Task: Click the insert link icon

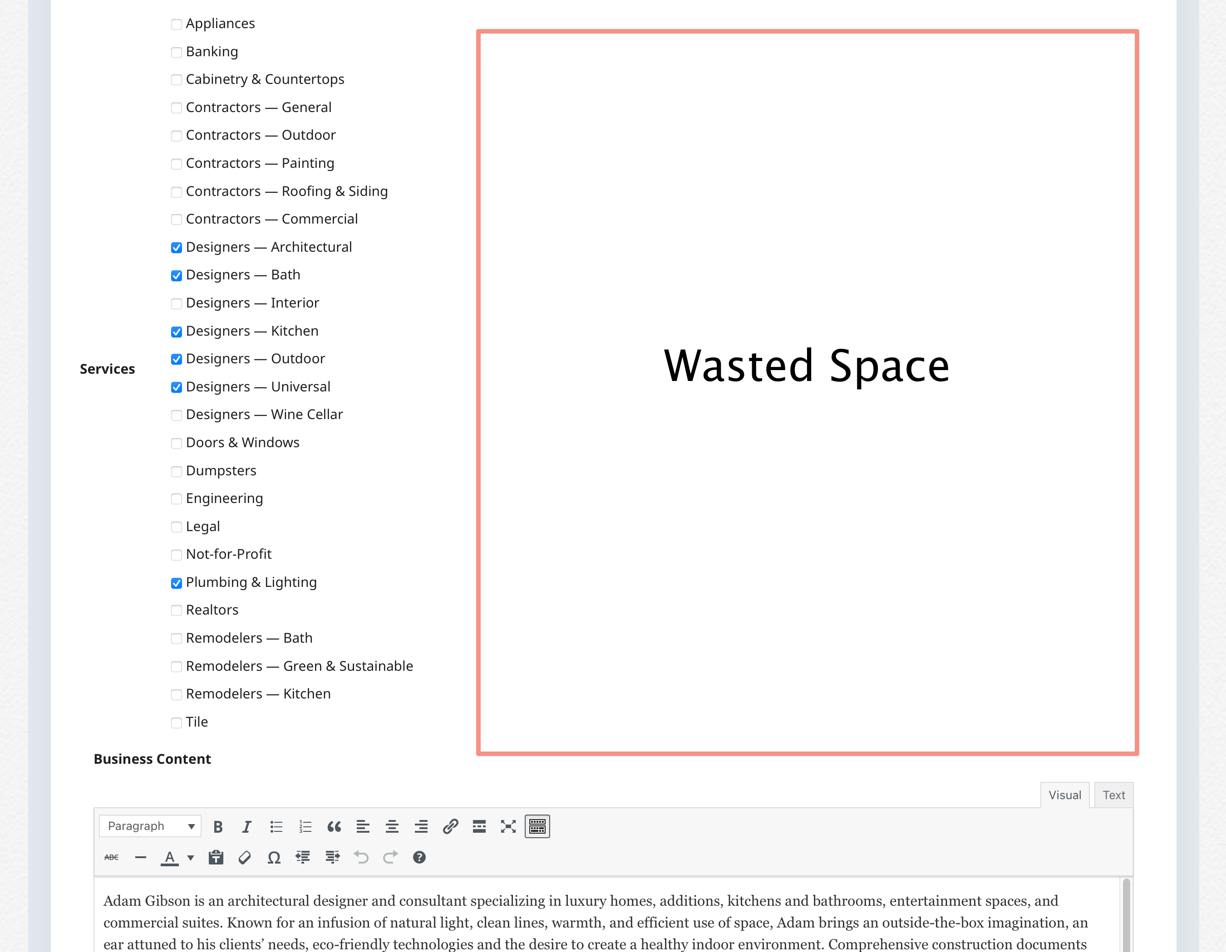Action: click(450, 826)
